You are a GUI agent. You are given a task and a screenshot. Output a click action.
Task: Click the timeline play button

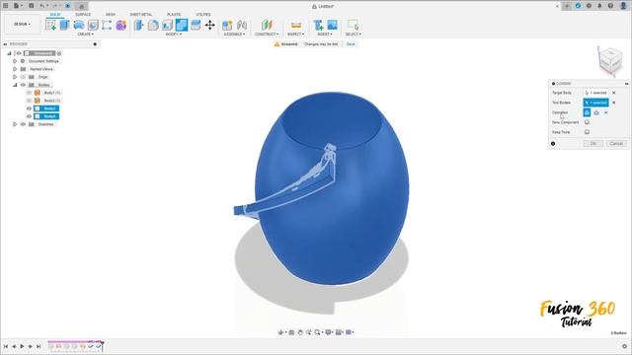(22, 346)
